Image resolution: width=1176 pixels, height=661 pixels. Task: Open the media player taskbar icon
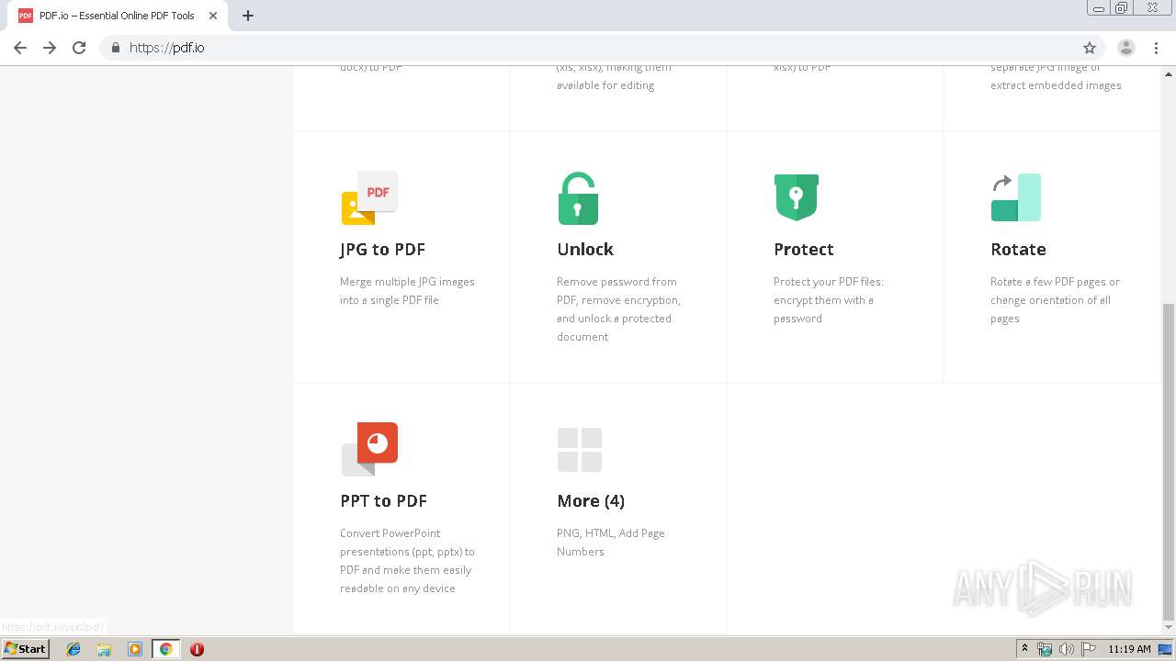pyautogui.click(x=135, y=649)
